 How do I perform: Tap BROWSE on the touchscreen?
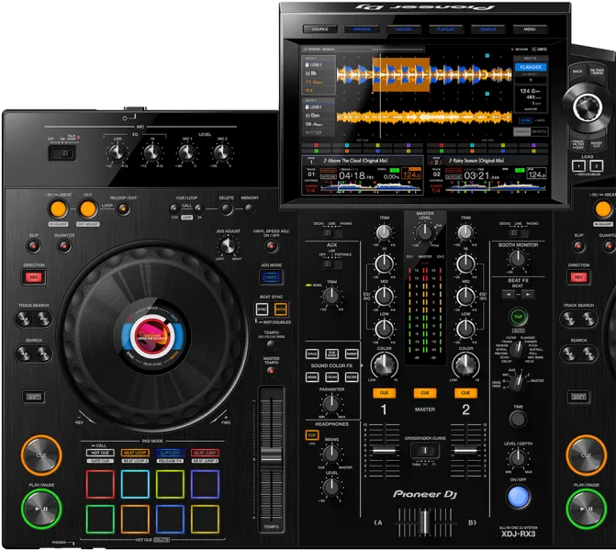(362, 29)
